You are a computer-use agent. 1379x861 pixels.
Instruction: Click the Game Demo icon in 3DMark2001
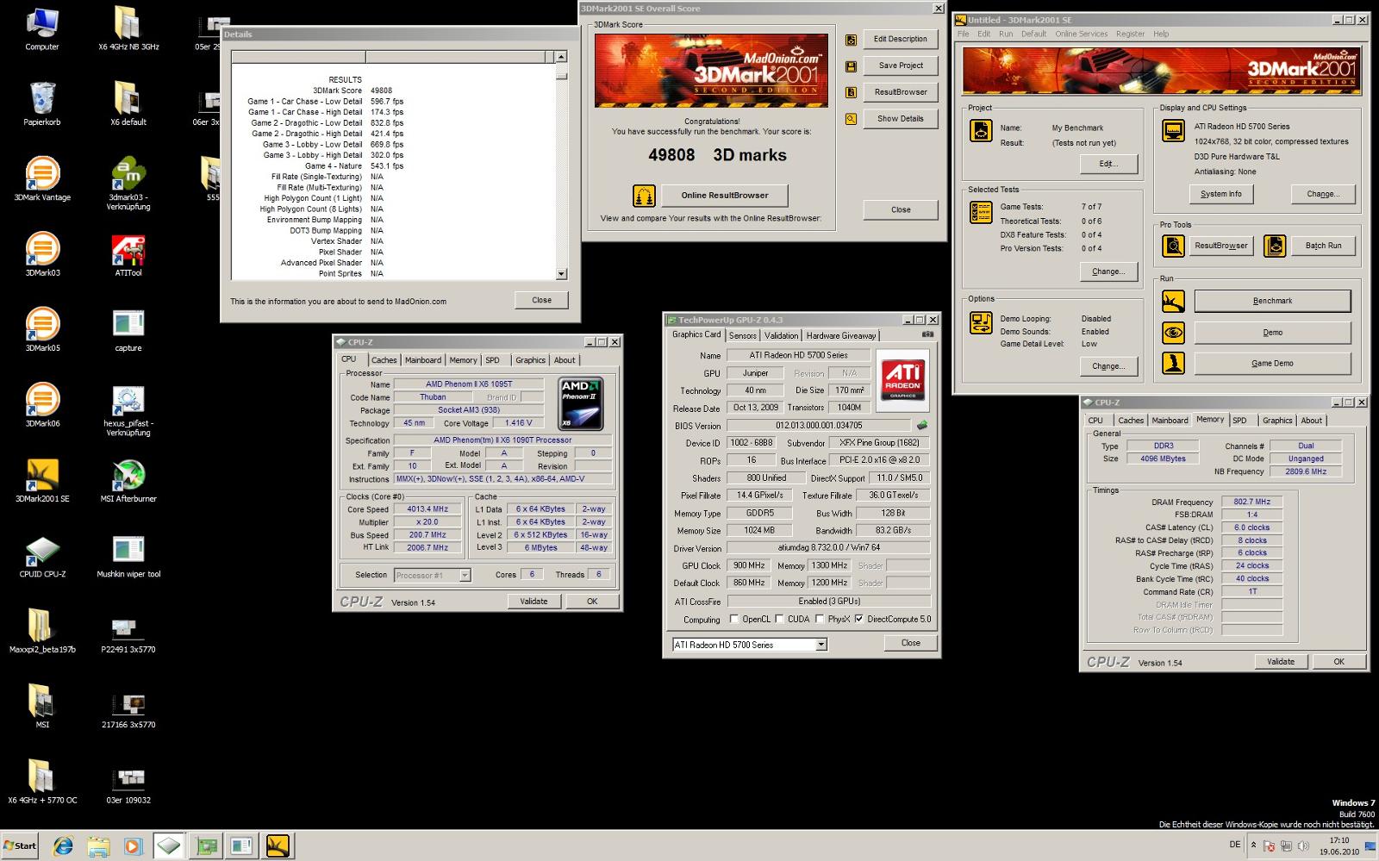click(x=1173, y=363)
